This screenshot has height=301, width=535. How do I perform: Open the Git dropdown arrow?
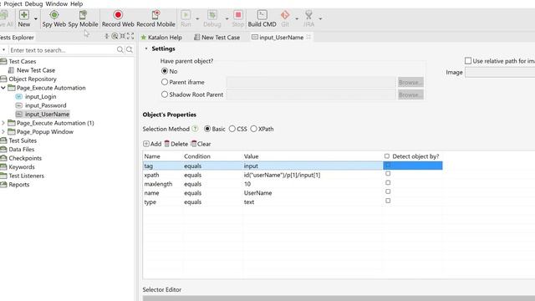297,19
